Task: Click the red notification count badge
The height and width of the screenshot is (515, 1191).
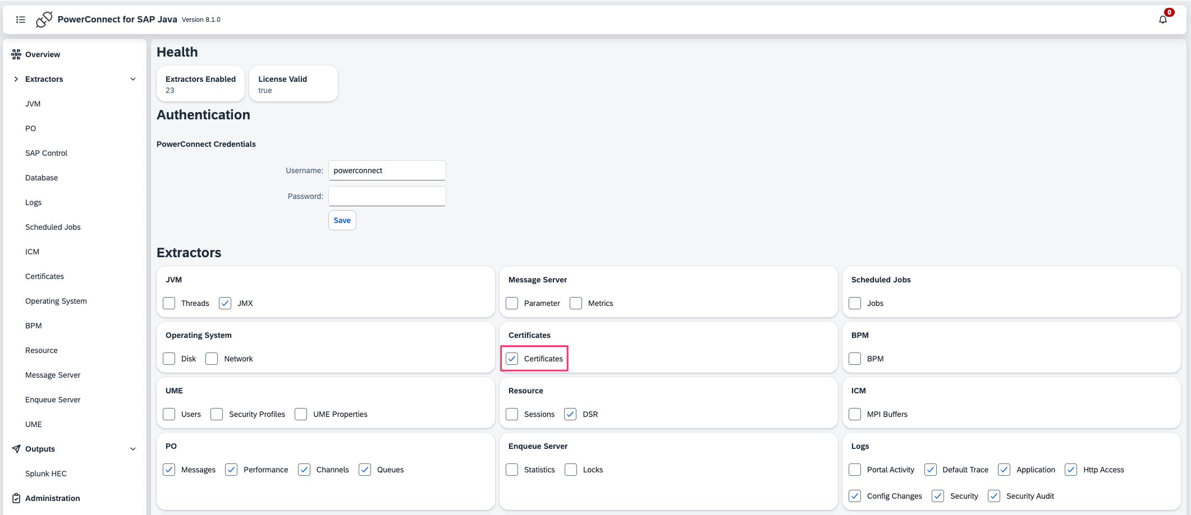Action: coord(1169,12)
